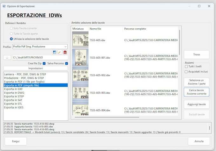Click the output path field C:\_Vault\MTS\PACK&GO
Viewport: 216px width, 151px height.
[40, 57]
